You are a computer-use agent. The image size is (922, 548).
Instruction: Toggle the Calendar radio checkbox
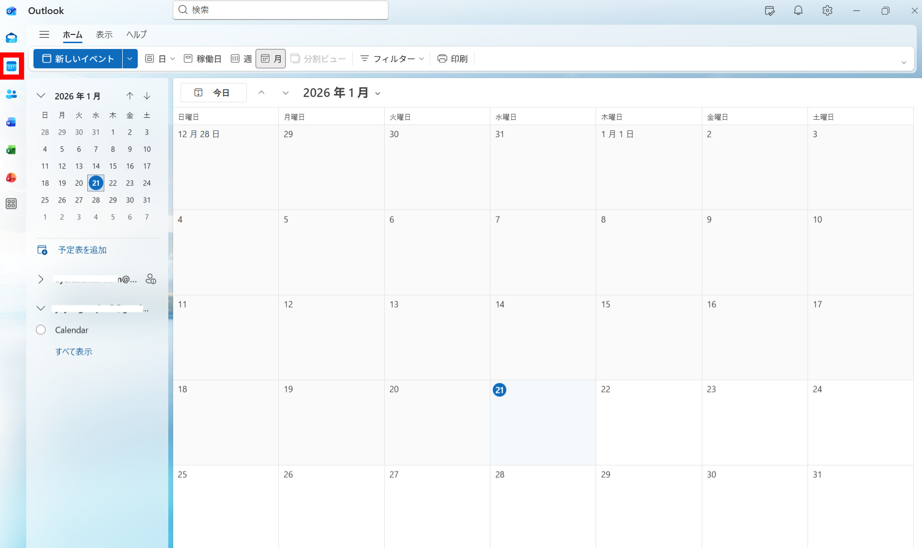tap(41, 330)
